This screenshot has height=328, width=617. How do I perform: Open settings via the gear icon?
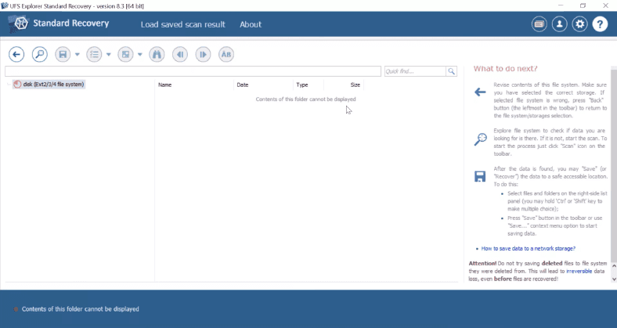point(579,24)
